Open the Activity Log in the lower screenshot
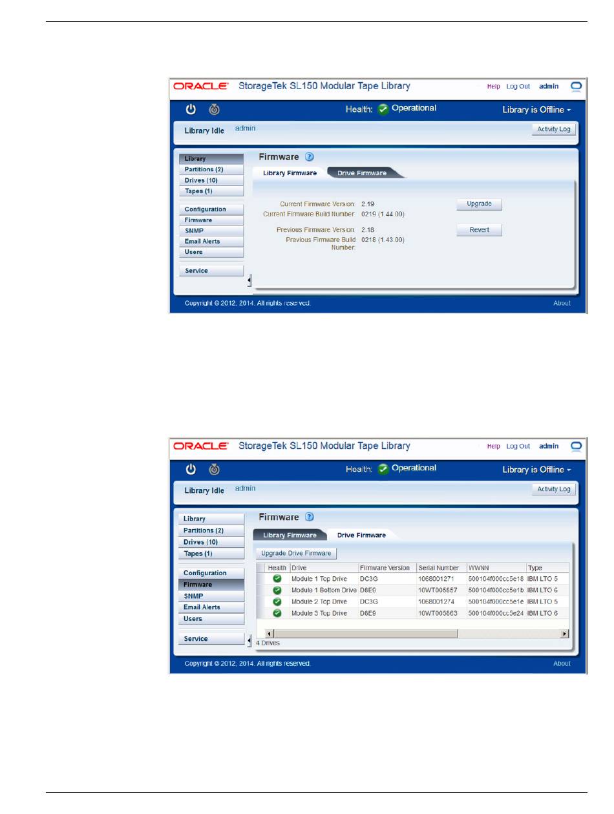Screen dimensions: 614x814 tap(554, 489)
